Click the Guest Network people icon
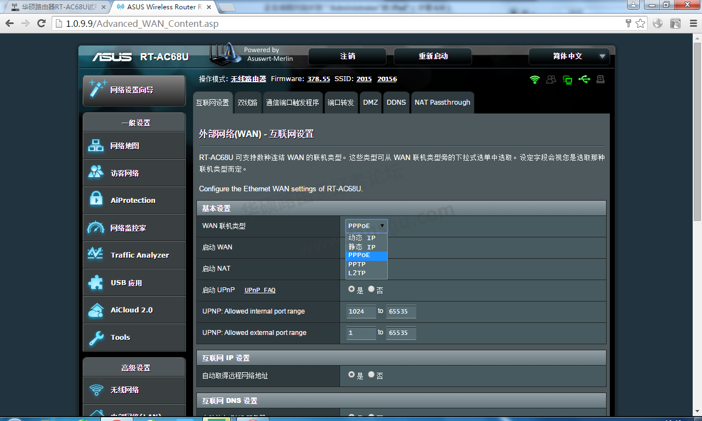Image resolution: width=702 pixels, height=421 pixels. [x=96, y=173]
